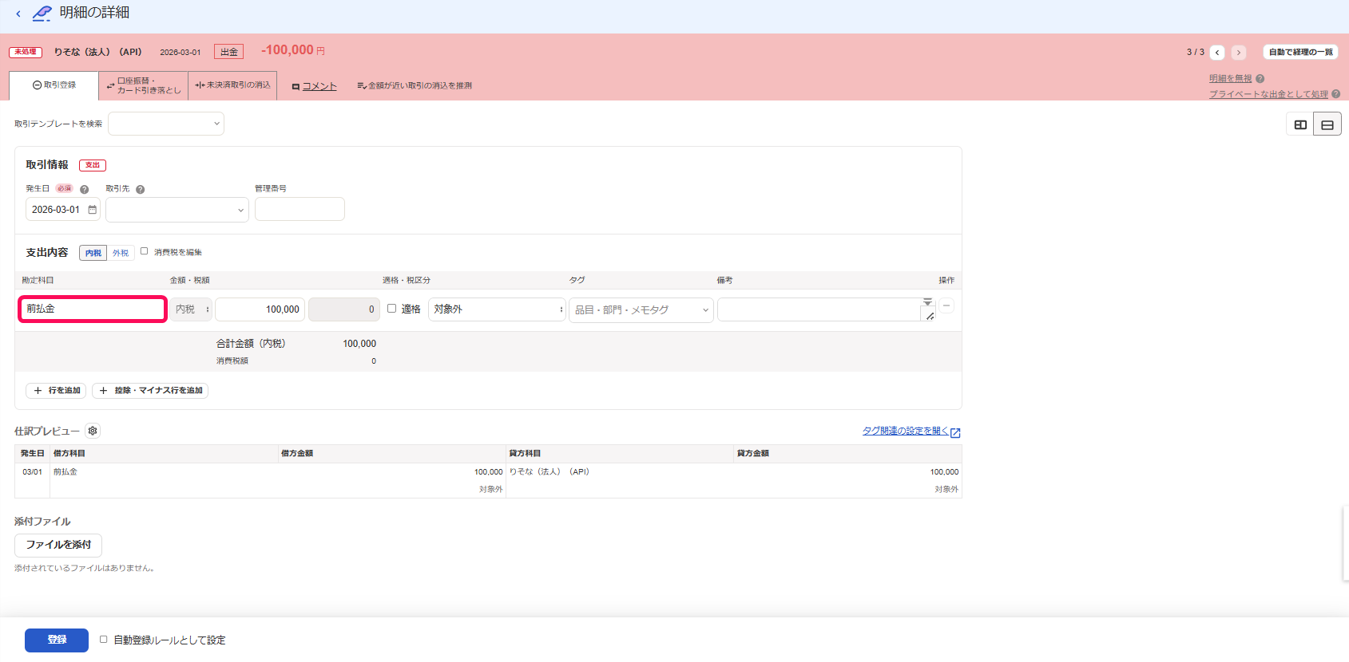
Task: Open journal preview settings gear icon
Action: coord(93,431)
